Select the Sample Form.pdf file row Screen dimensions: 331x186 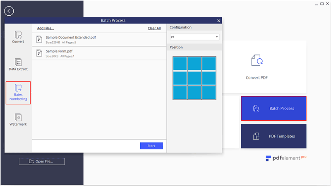click(x=99, y=53)
